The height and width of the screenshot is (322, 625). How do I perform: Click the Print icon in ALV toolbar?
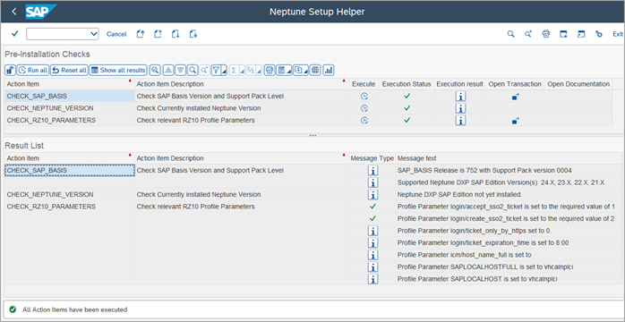[x=270, y=71]
